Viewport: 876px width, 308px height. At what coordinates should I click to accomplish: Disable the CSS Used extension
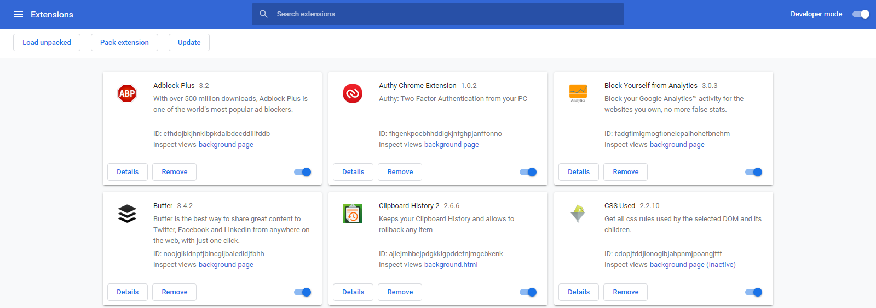pos(754,292)
